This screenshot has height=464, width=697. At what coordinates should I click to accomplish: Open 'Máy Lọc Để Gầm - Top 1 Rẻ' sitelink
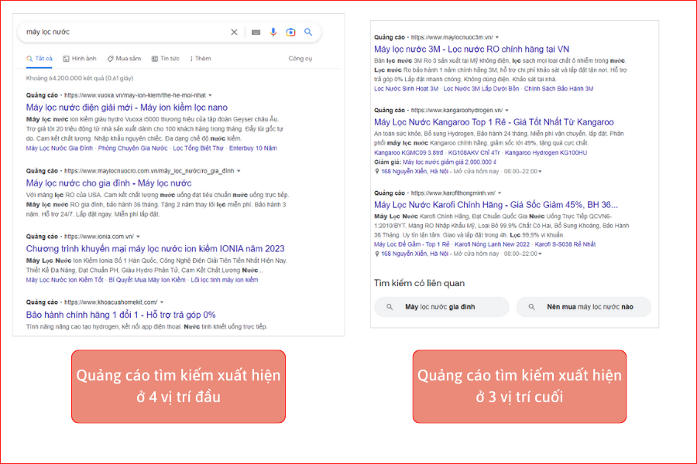point(412,244)
